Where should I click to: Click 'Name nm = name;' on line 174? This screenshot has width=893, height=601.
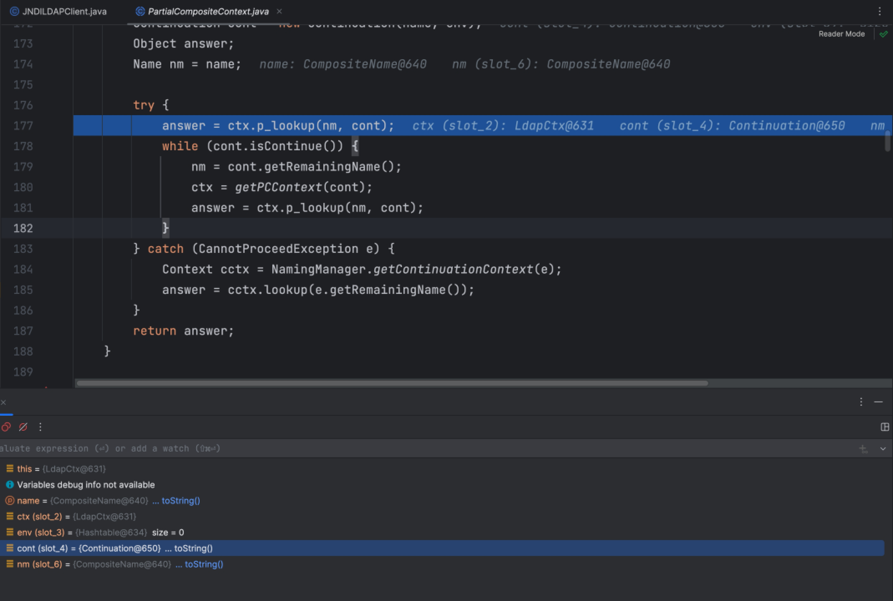(x=187, y=64)
